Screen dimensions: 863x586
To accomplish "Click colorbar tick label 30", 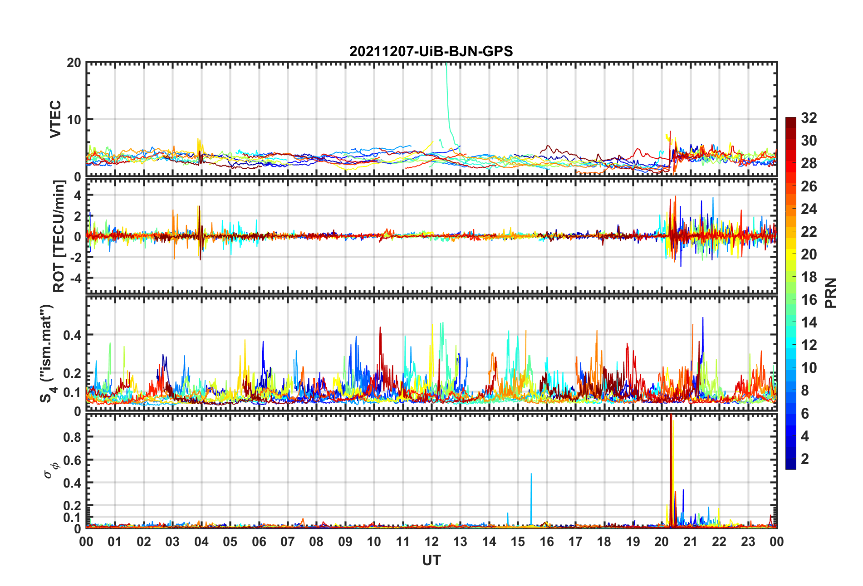I will pos(809,141).
